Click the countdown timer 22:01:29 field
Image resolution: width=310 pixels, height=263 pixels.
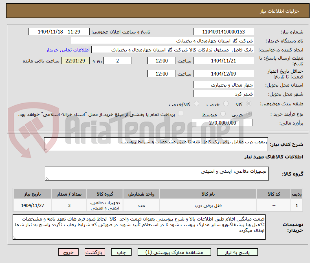75,60
